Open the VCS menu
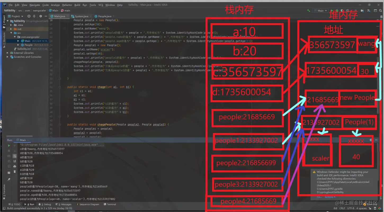 coord(101,5)
